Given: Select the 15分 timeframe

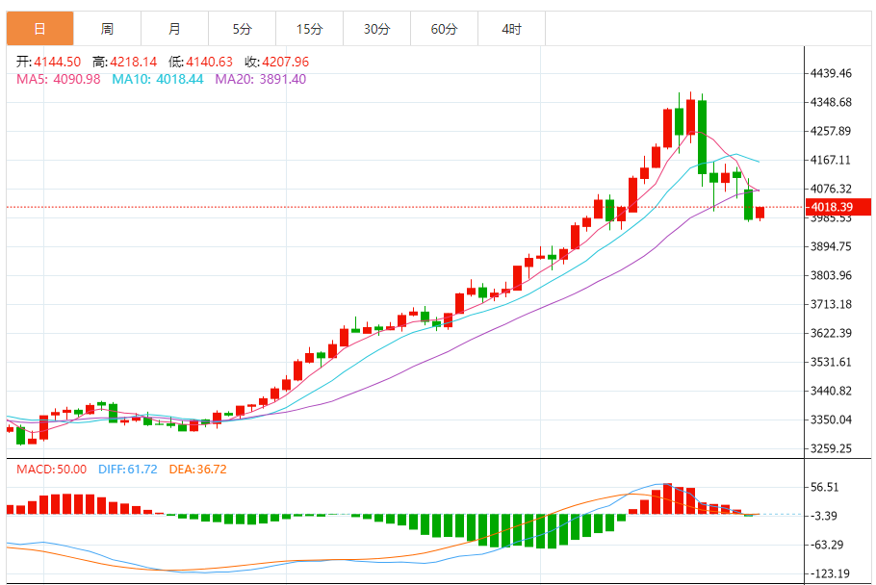Looking at the screenshot, I should 310,29.
